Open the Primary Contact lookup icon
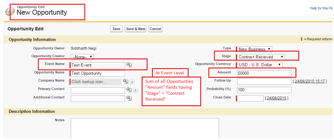334x140 pixels. click(129, 90)
